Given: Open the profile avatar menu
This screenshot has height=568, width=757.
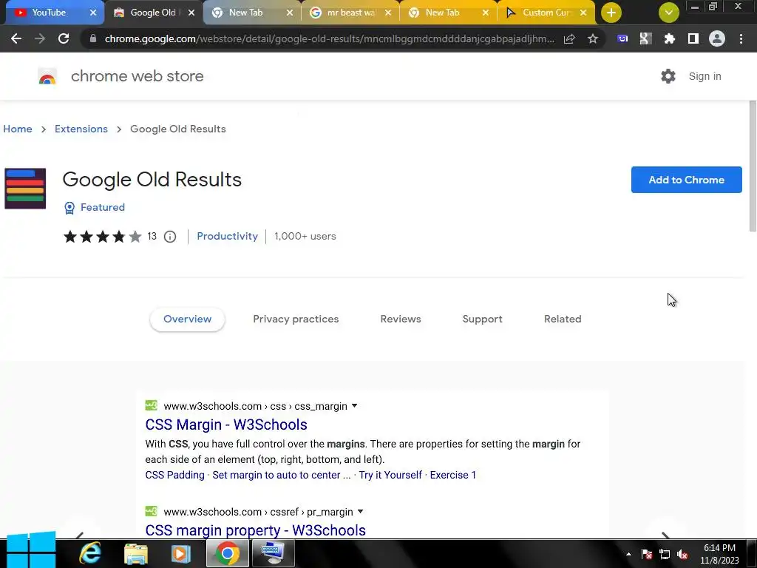Looking at the screenshot, I should [717, 38].
